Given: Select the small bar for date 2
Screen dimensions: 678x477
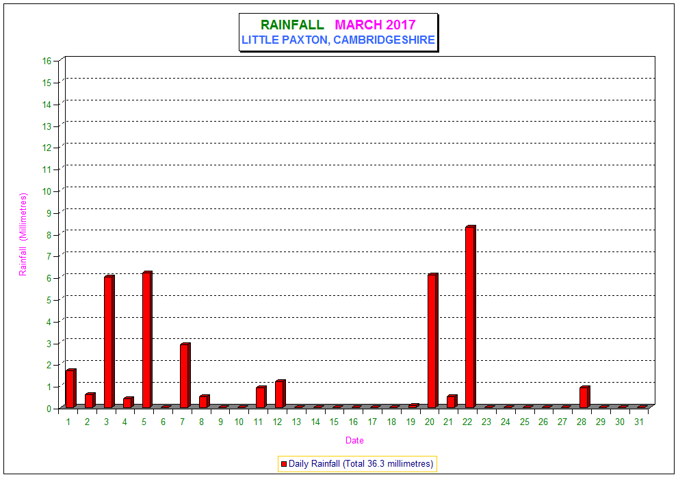Looking at the screenshot, I should (90, 400).
